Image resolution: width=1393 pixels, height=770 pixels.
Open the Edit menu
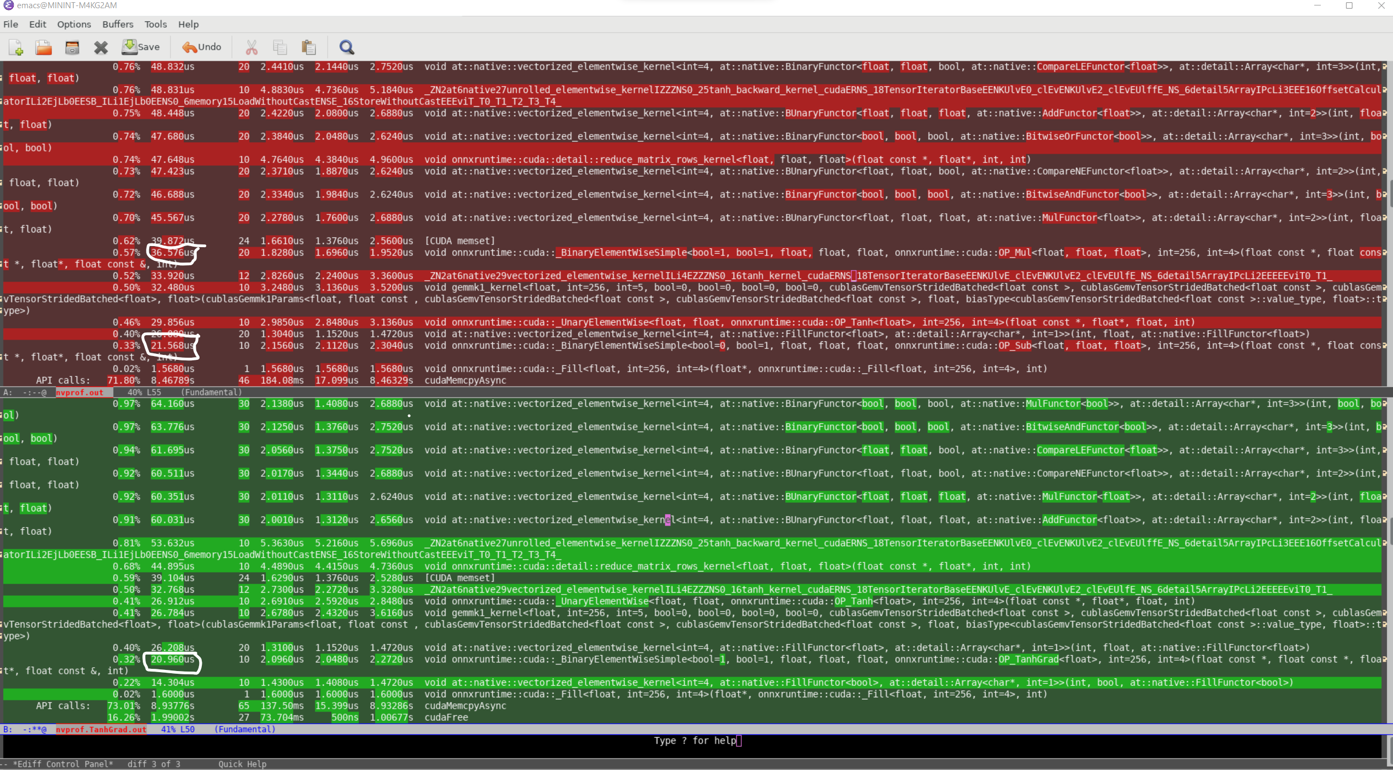tap(37, 24)
